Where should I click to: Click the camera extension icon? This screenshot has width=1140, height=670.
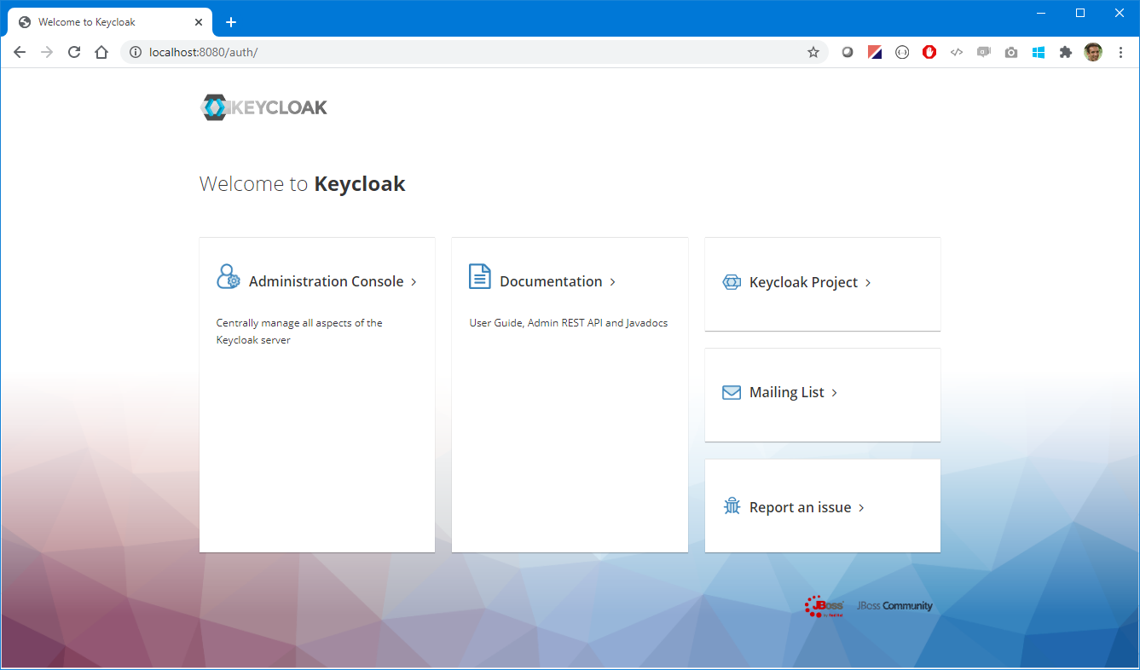(x=1011, y=52)
